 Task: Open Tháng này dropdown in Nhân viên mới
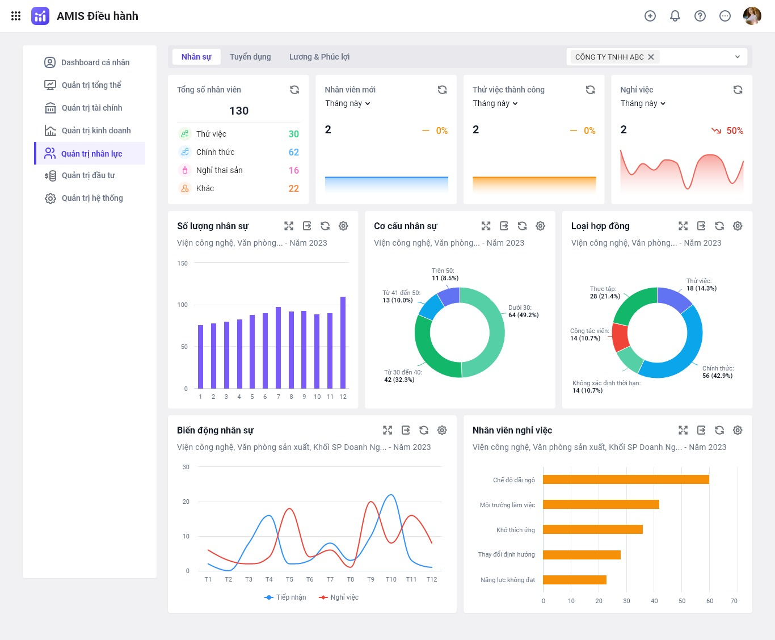tap(347, 103)
